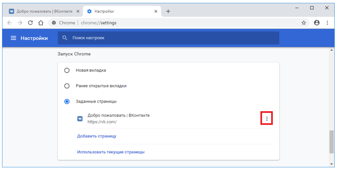
Task: Select the Новая вкладка radio option
Action: click(x=67, y=70)
